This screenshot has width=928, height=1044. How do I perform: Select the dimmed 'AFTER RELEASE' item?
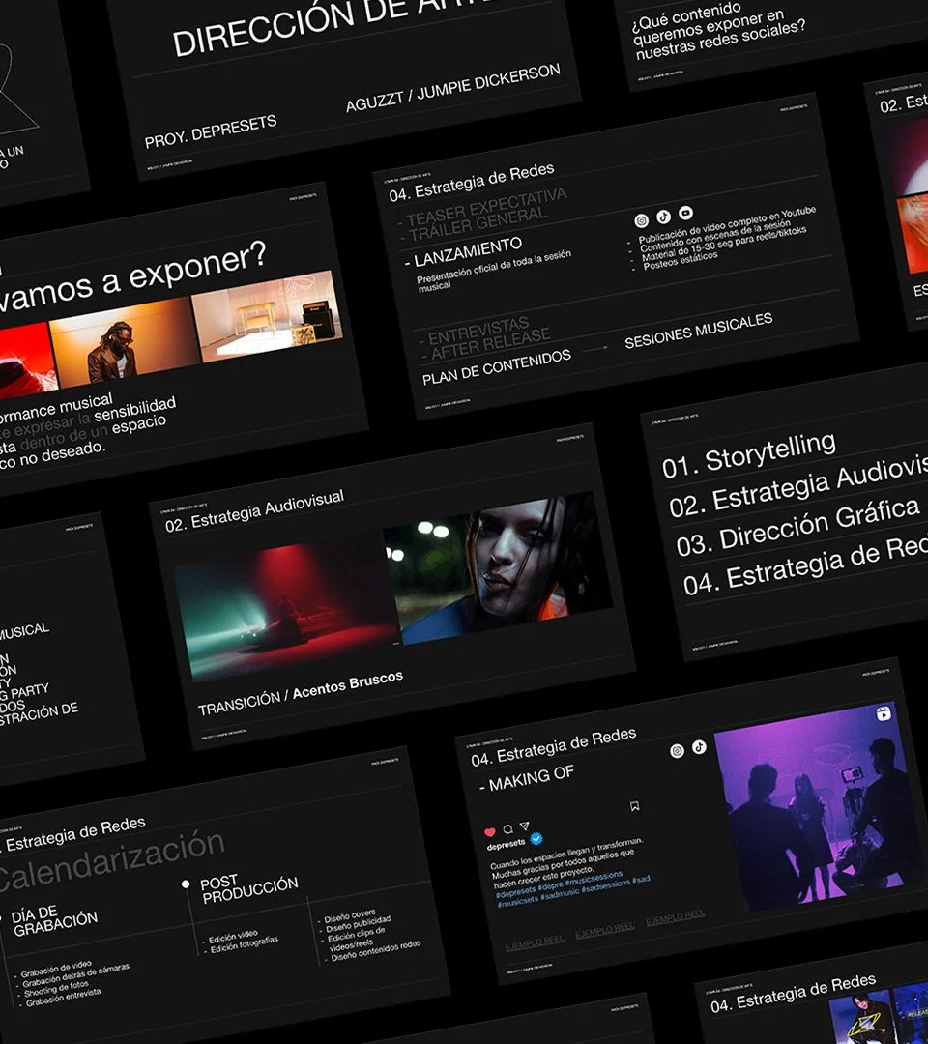tap(486, 344)
